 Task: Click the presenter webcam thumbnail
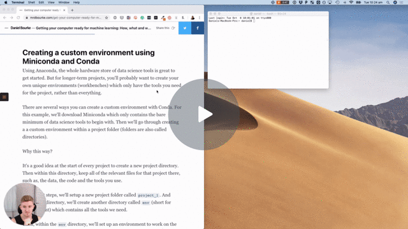[25, 204]
